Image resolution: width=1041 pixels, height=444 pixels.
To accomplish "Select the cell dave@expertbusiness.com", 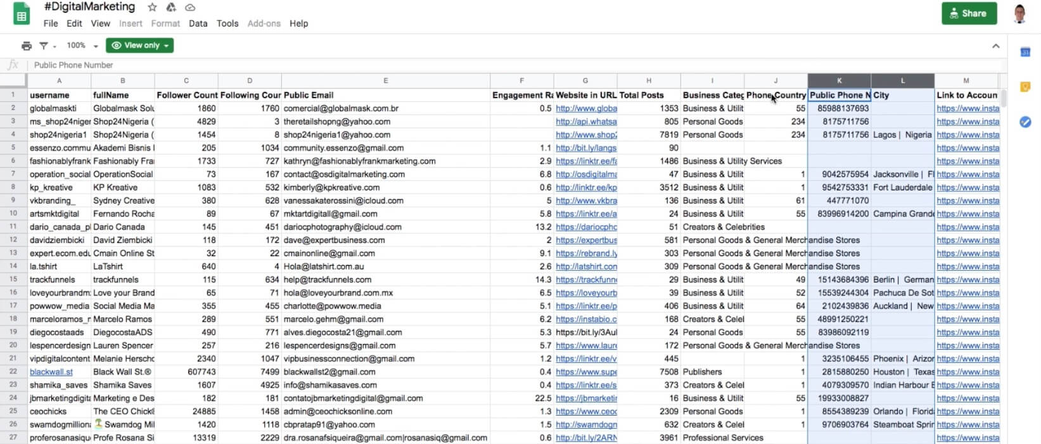I will tap(385, 240).
